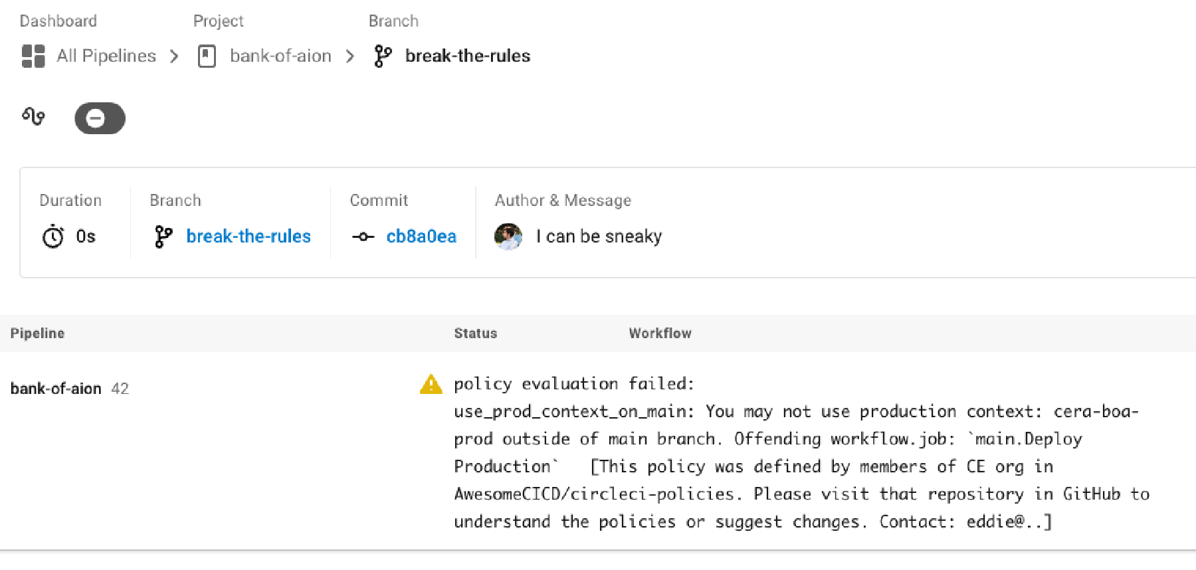Disable the dark pill toggle switch
Image resolution: width=1196 pixels, height=570 pixels.
click(99, 118)
